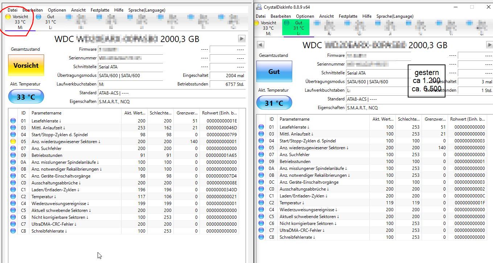Open Datei menu in right CrystalDiskInfo window

(260, 16)
